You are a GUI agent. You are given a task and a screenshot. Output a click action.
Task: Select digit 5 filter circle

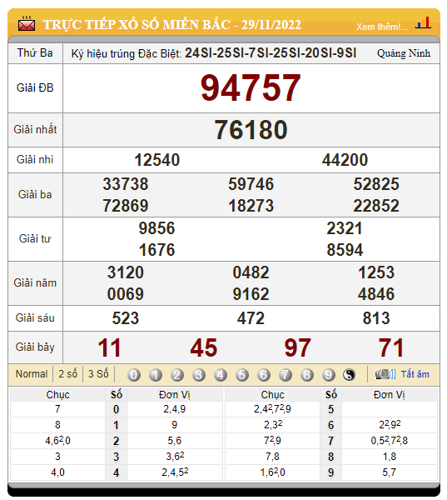coord(242,375)
